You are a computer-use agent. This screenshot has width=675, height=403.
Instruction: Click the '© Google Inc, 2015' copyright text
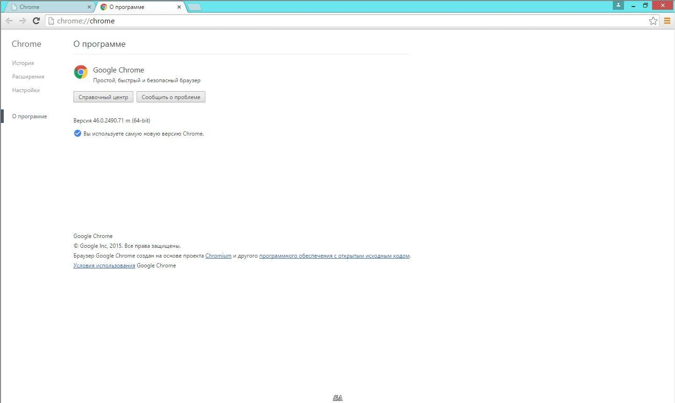click(98, 246)
